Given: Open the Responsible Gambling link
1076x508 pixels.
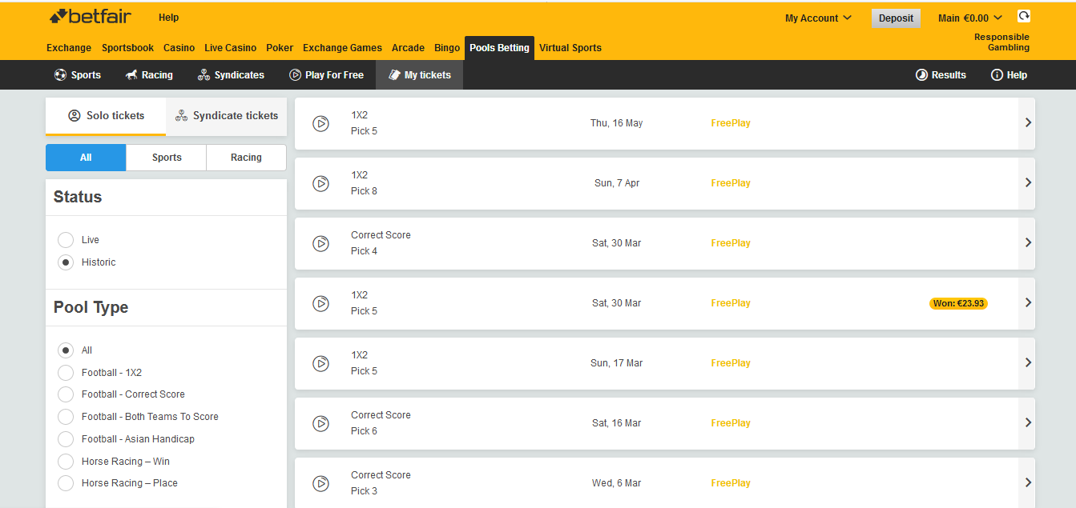Looking at the screenshot, I should click(x=1001, y=42).
